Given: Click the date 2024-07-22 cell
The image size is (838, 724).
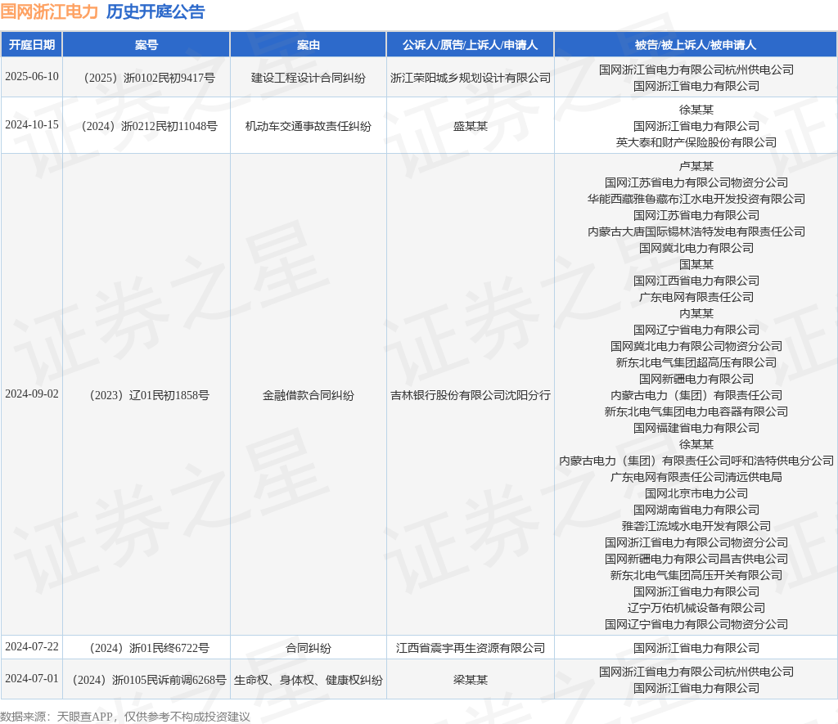Looking at the screenshot, I should click(32, 647).
